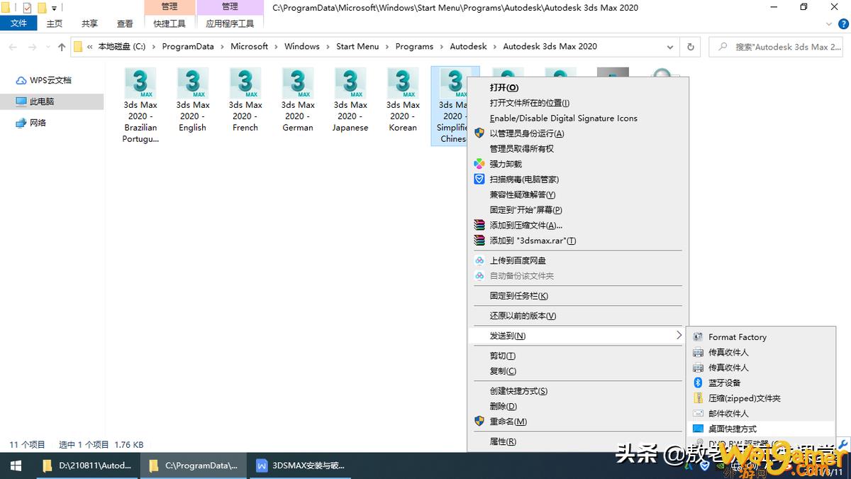Select the 3ds Max 2020 German shortcut
Screen dimensions: 851x479
click(298, 100)
